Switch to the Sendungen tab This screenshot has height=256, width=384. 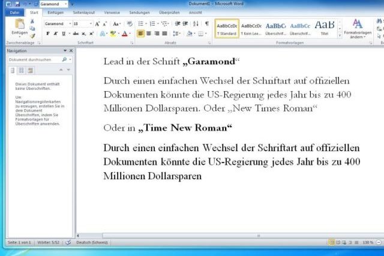139,13
